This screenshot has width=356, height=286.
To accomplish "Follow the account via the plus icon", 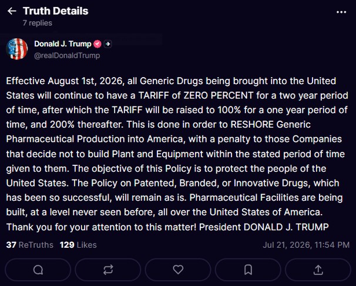I will tap(108, 44).
